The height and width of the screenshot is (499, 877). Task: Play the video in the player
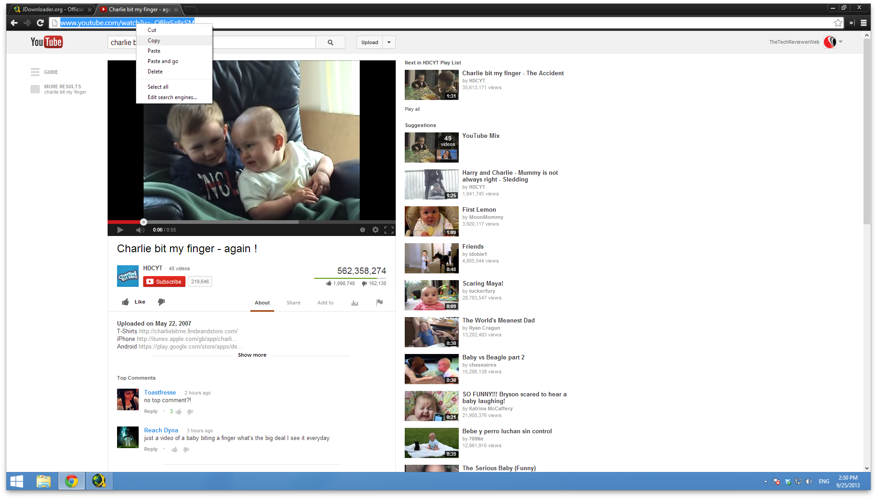pyautogui.click(x=120, y=230)
